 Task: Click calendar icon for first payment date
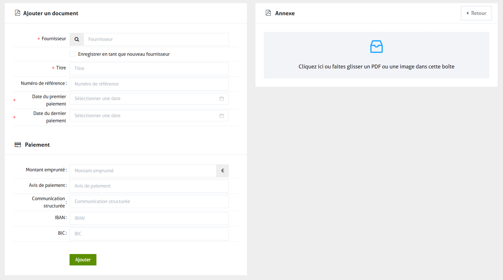(x=222, y=99)
